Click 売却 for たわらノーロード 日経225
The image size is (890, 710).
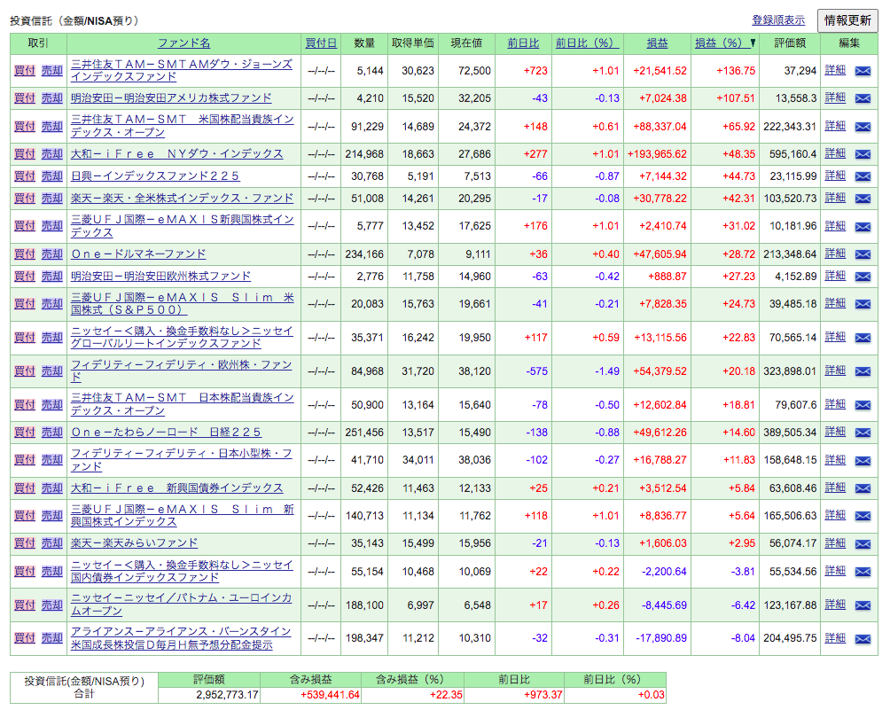click(51, 432)
